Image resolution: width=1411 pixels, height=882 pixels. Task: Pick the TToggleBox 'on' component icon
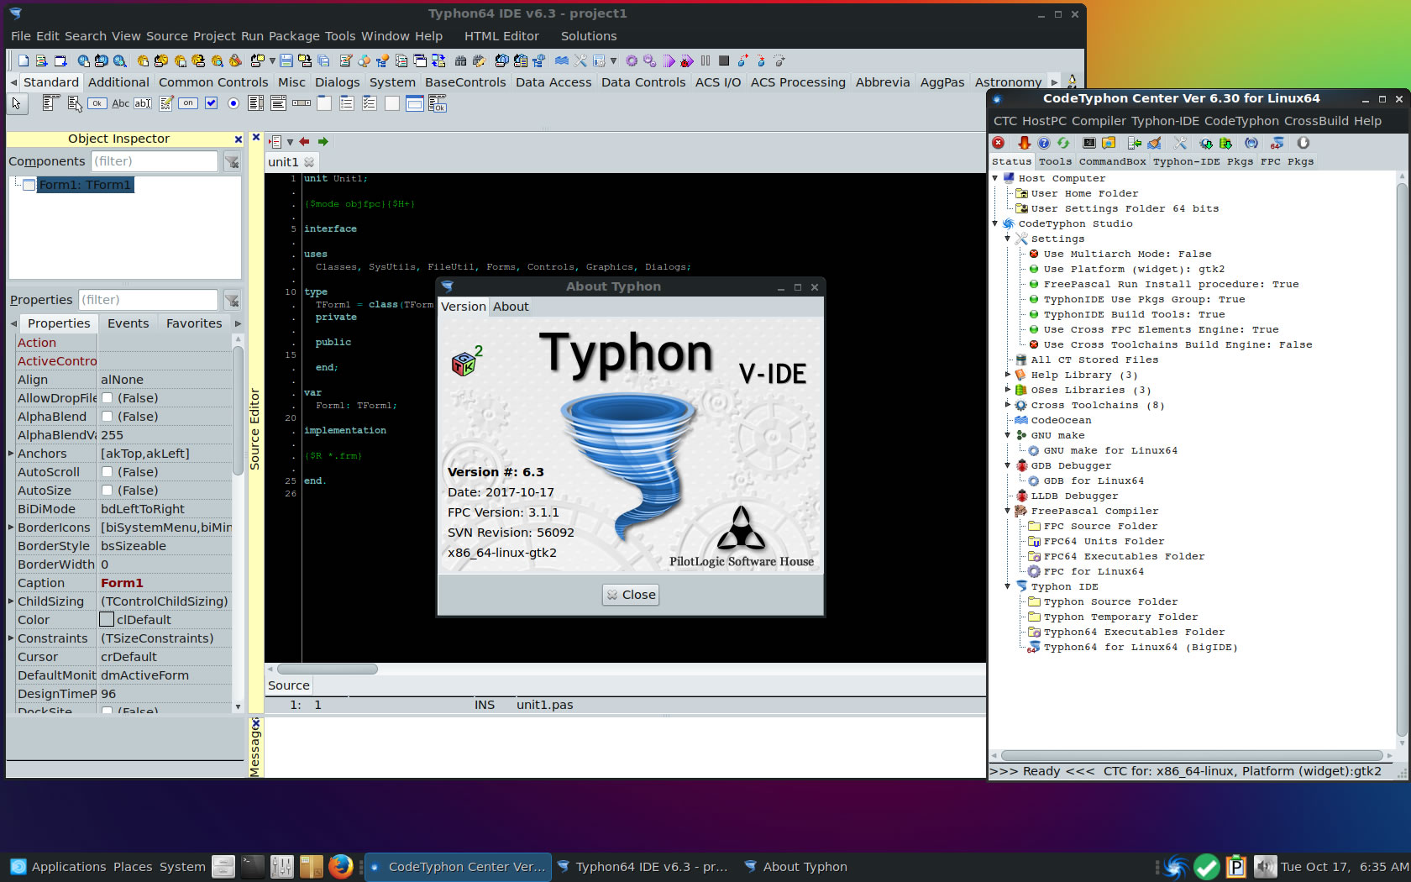click(188, 103)
